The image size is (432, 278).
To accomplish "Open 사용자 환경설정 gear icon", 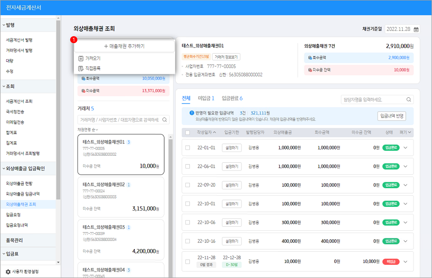I will click(8, 272).
